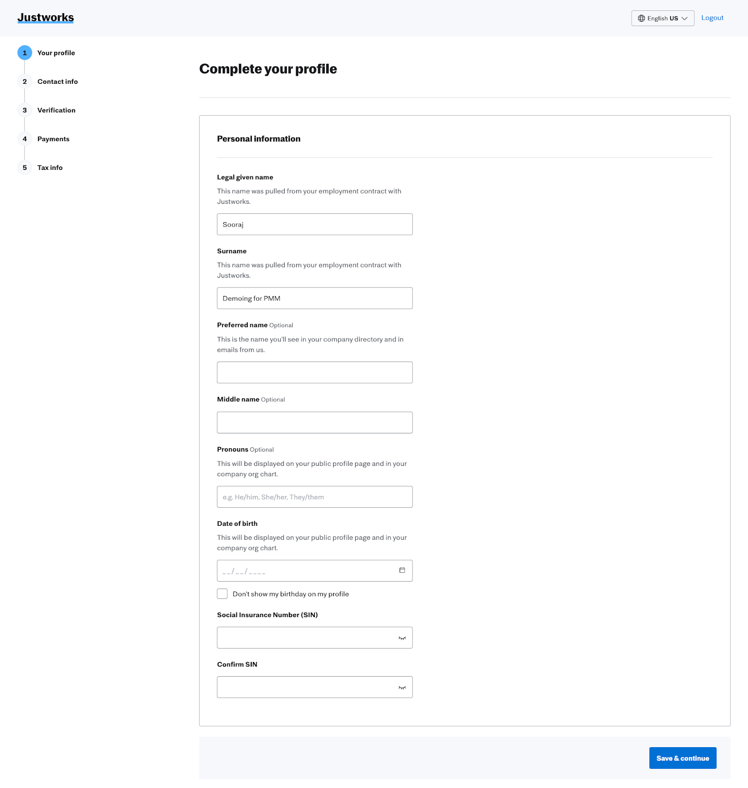Select the step 4 number icon
The image size is (748, 788).
[25, 139]
